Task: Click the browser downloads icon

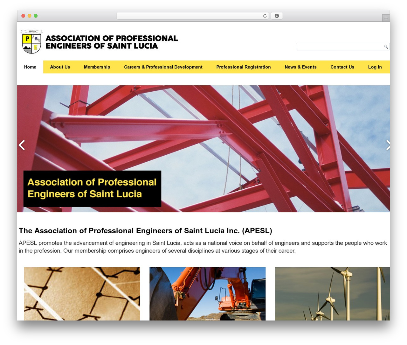Action: 277,16
